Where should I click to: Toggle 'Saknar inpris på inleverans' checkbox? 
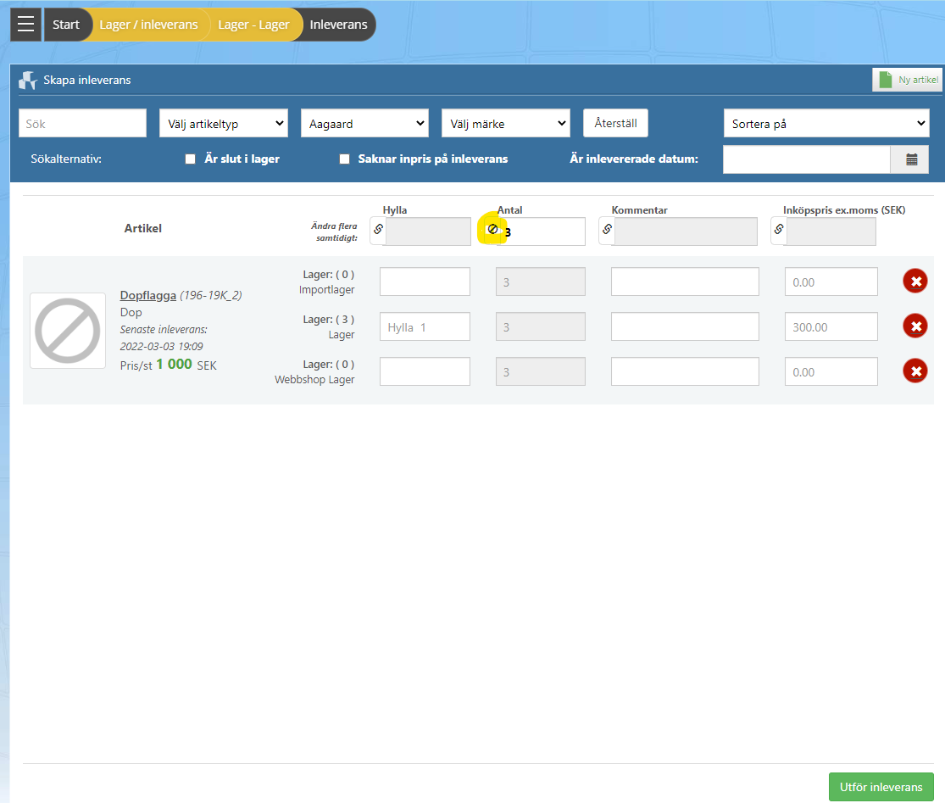point(345,159)
